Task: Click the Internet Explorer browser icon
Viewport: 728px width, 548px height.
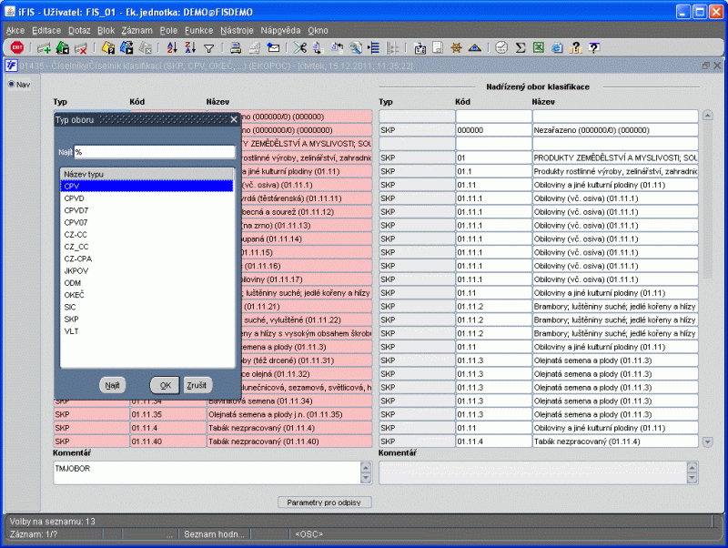Action: click(x=557, y=48)
